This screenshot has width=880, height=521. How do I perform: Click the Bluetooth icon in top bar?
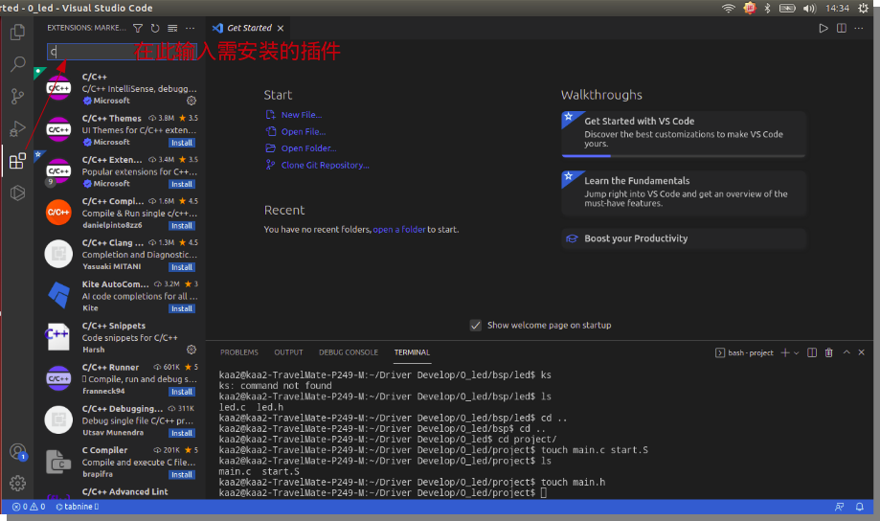point(767,8)
